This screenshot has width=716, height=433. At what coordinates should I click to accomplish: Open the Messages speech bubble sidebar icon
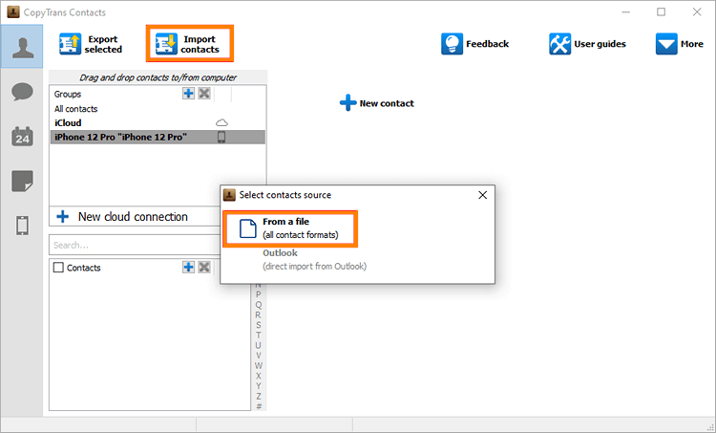pos(21,92)
